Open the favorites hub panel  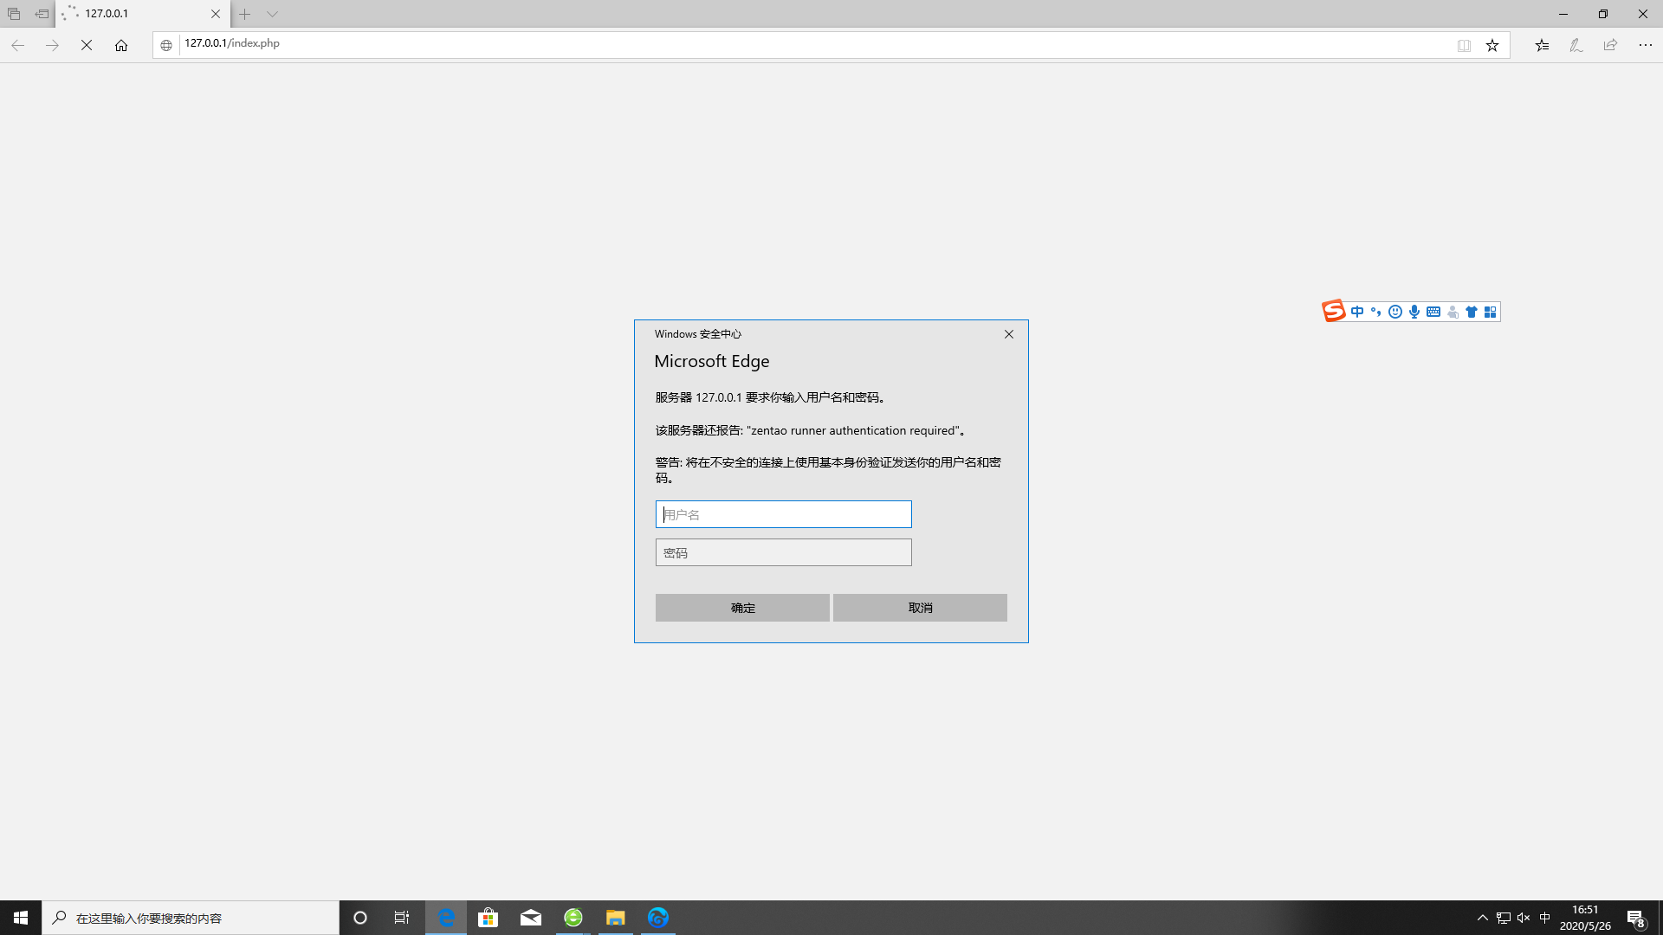point(1542,45)
